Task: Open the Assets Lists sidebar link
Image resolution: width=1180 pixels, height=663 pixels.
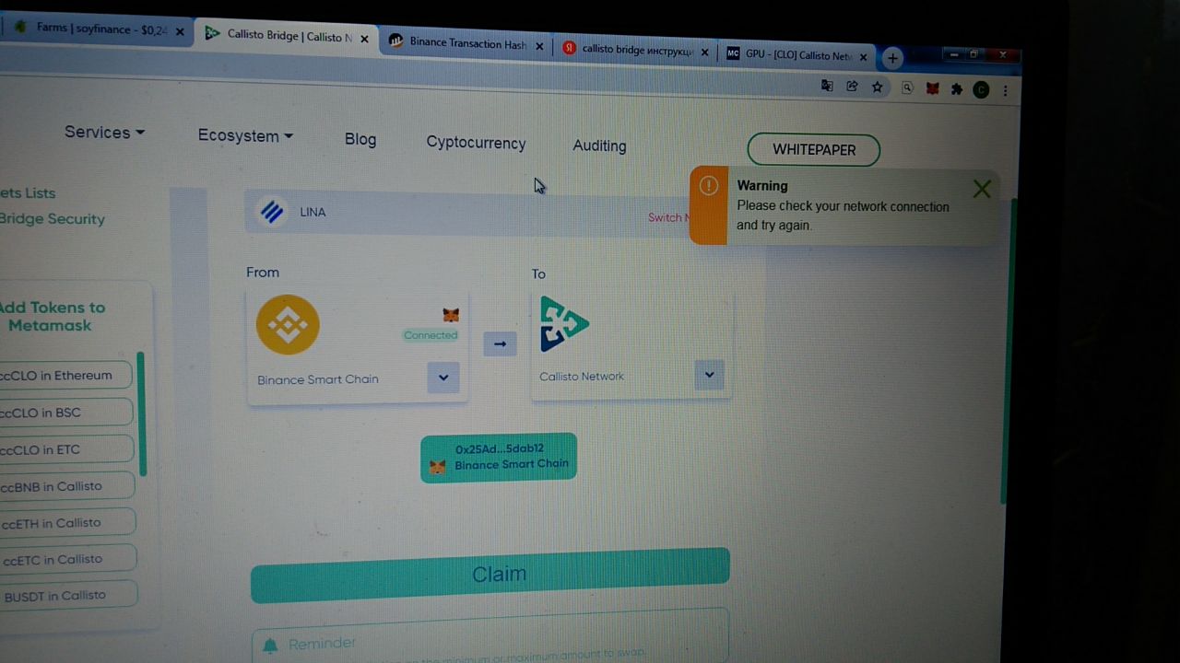Action: (28, 193)
